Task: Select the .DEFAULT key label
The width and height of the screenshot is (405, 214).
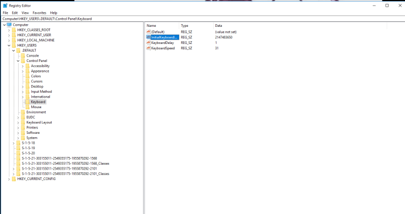Action: pos(29,50)
